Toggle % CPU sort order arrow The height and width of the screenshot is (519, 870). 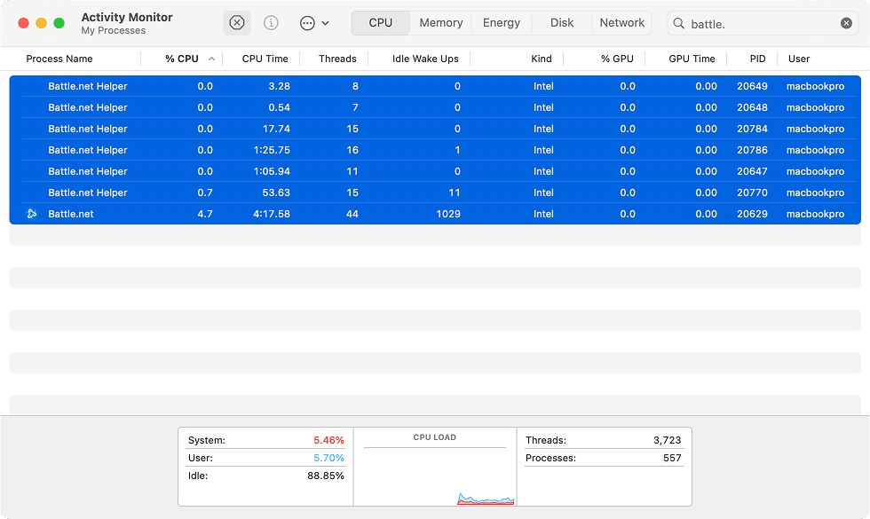click(x=211, y=59)
